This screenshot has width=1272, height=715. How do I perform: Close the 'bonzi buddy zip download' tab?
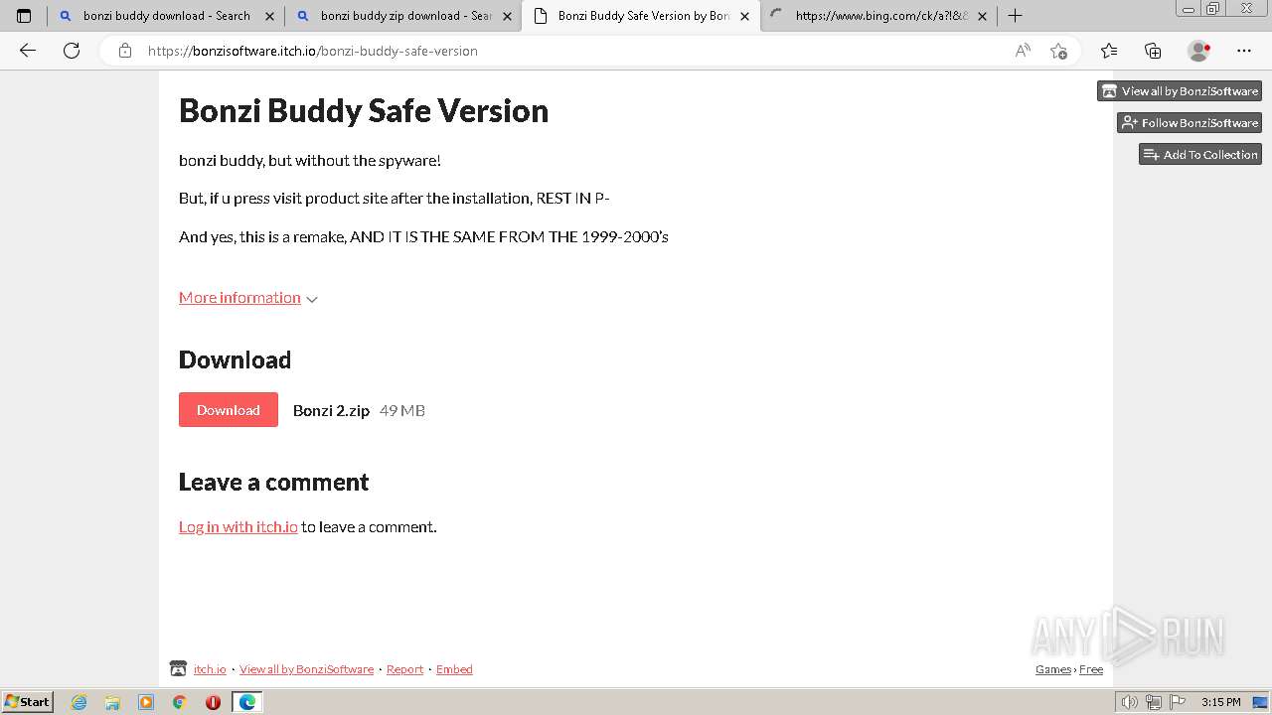(507, 16)
